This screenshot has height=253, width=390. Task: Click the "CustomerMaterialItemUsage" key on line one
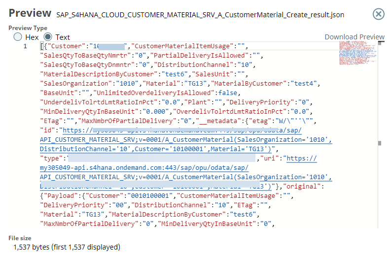[x=182, y=46]
